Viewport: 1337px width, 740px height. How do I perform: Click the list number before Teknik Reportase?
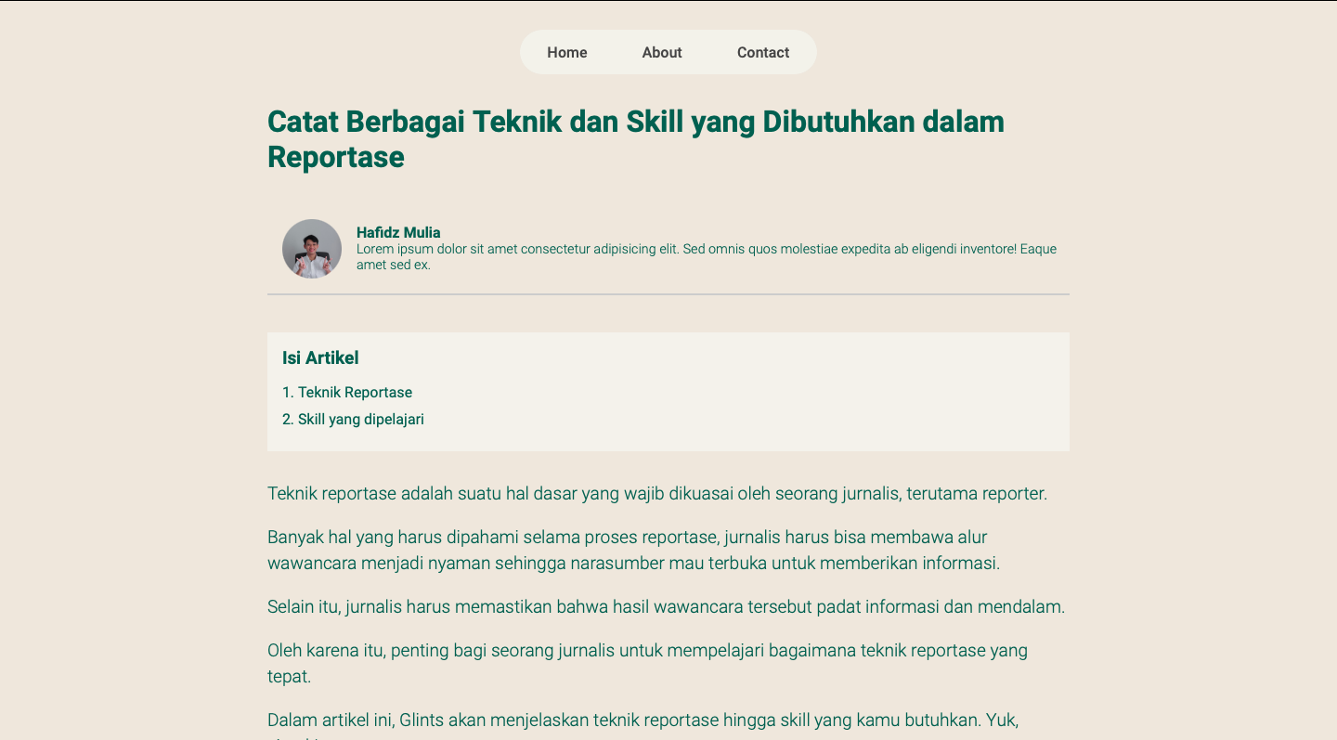click(x=286, y=392)
